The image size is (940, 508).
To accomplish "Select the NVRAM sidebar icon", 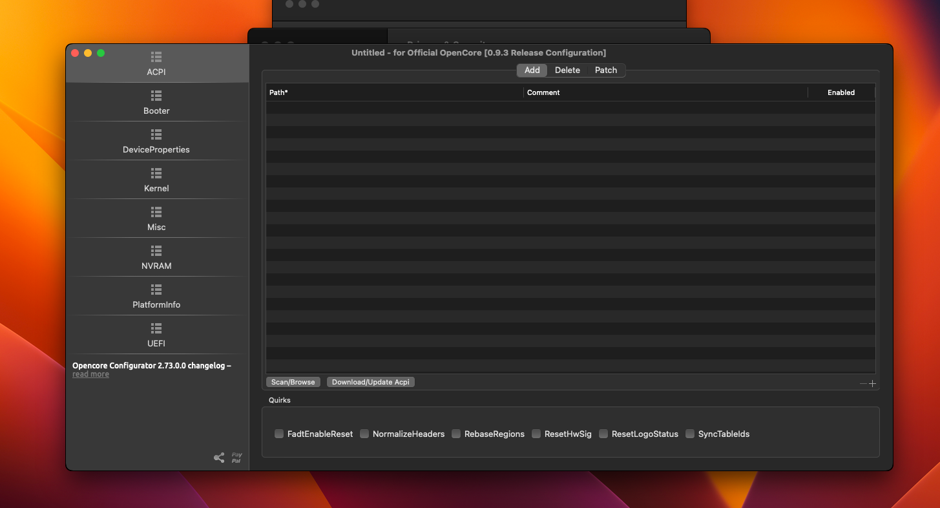I will (x=156, y=251).
